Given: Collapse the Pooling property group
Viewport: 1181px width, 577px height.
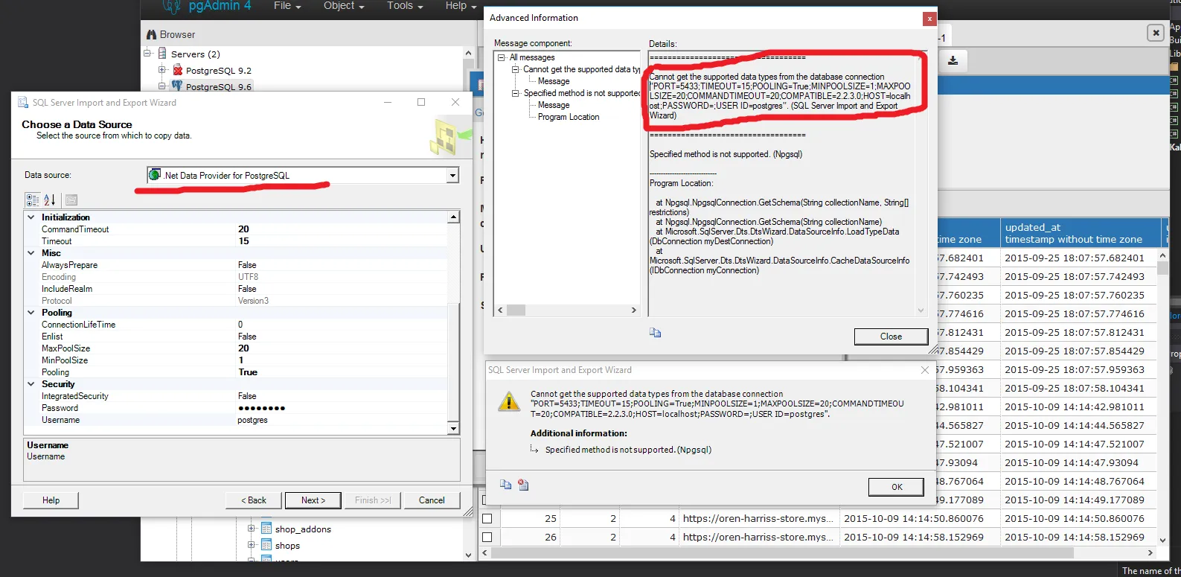Looking at the screenshot, I should (x=31, y=313).
